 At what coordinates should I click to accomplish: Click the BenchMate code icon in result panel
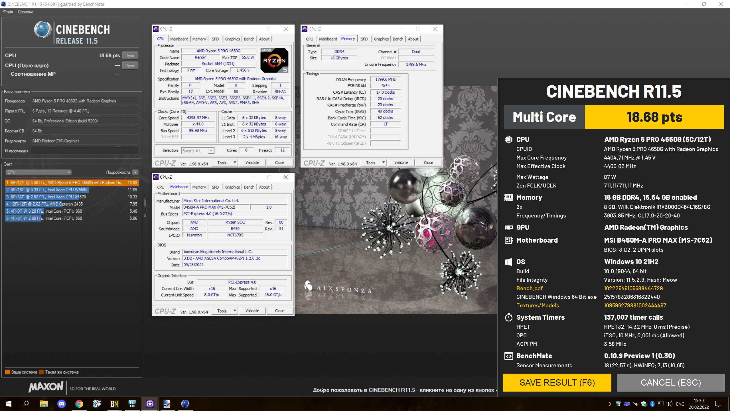[508, 356]
